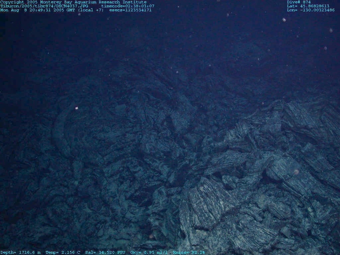This screenshot has width=340, height=255.
Task: Click the Dive# 874 label
Action: 298,2
